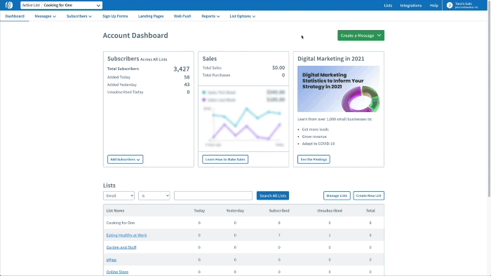The width and height of the screenshot is (491, 276).
Task: Open the Active List selector dropdown
Action: coord(62,5)
